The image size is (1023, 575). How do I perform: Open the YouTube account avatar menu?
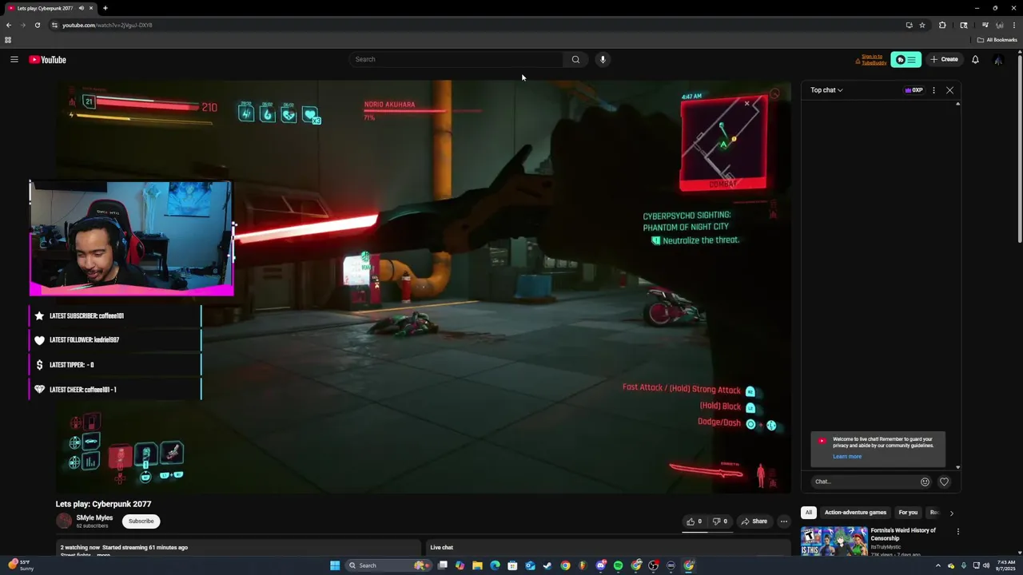(x=998, y=60)
